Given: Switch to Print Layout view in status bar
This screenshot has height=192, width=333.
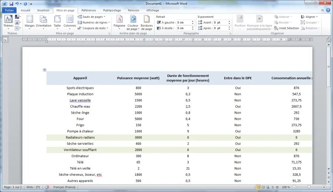Looking at the screenshot, I should click(258, 187).
